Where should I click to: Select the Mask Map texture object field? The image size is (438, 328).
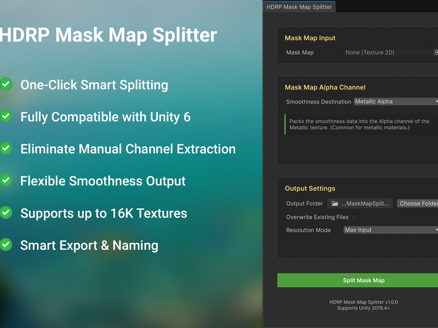click(x=390, y=52)
